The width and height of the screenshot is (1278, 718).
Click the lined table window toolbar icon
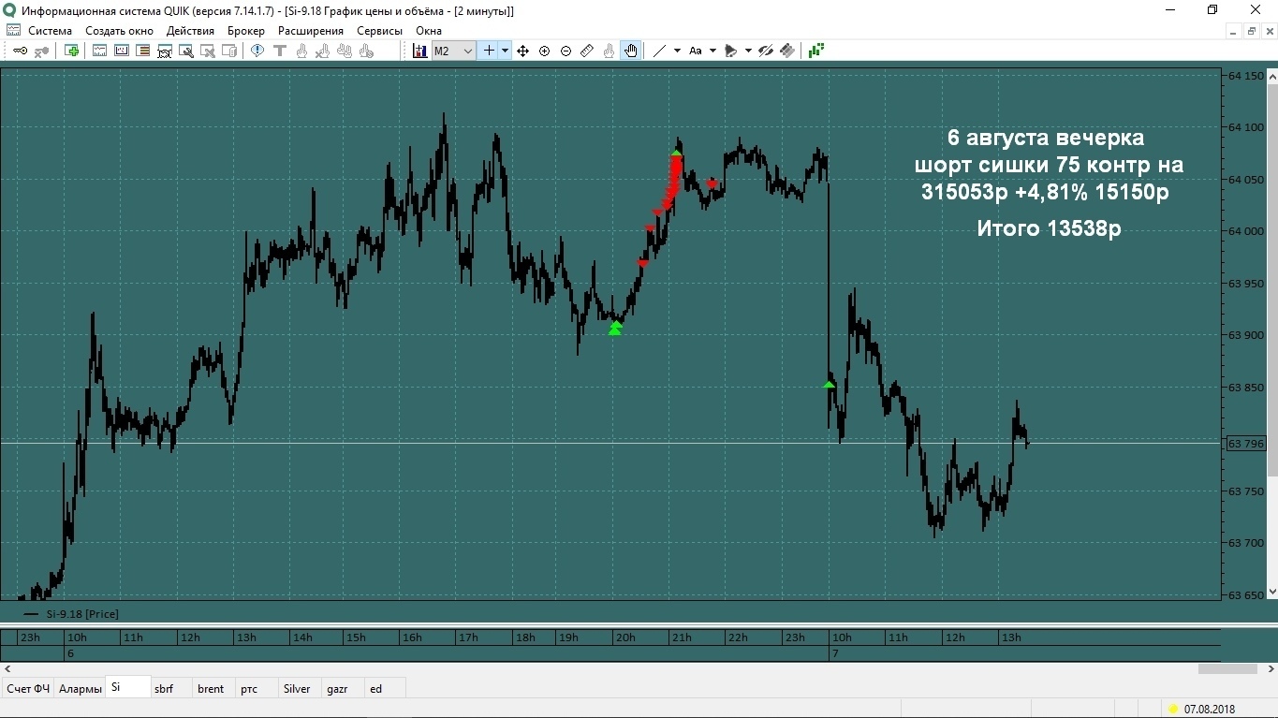coord(143,51)
